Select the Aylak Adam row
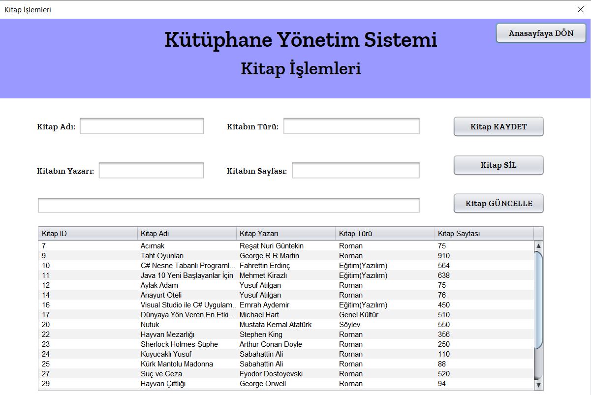 [x=286, y=285]
